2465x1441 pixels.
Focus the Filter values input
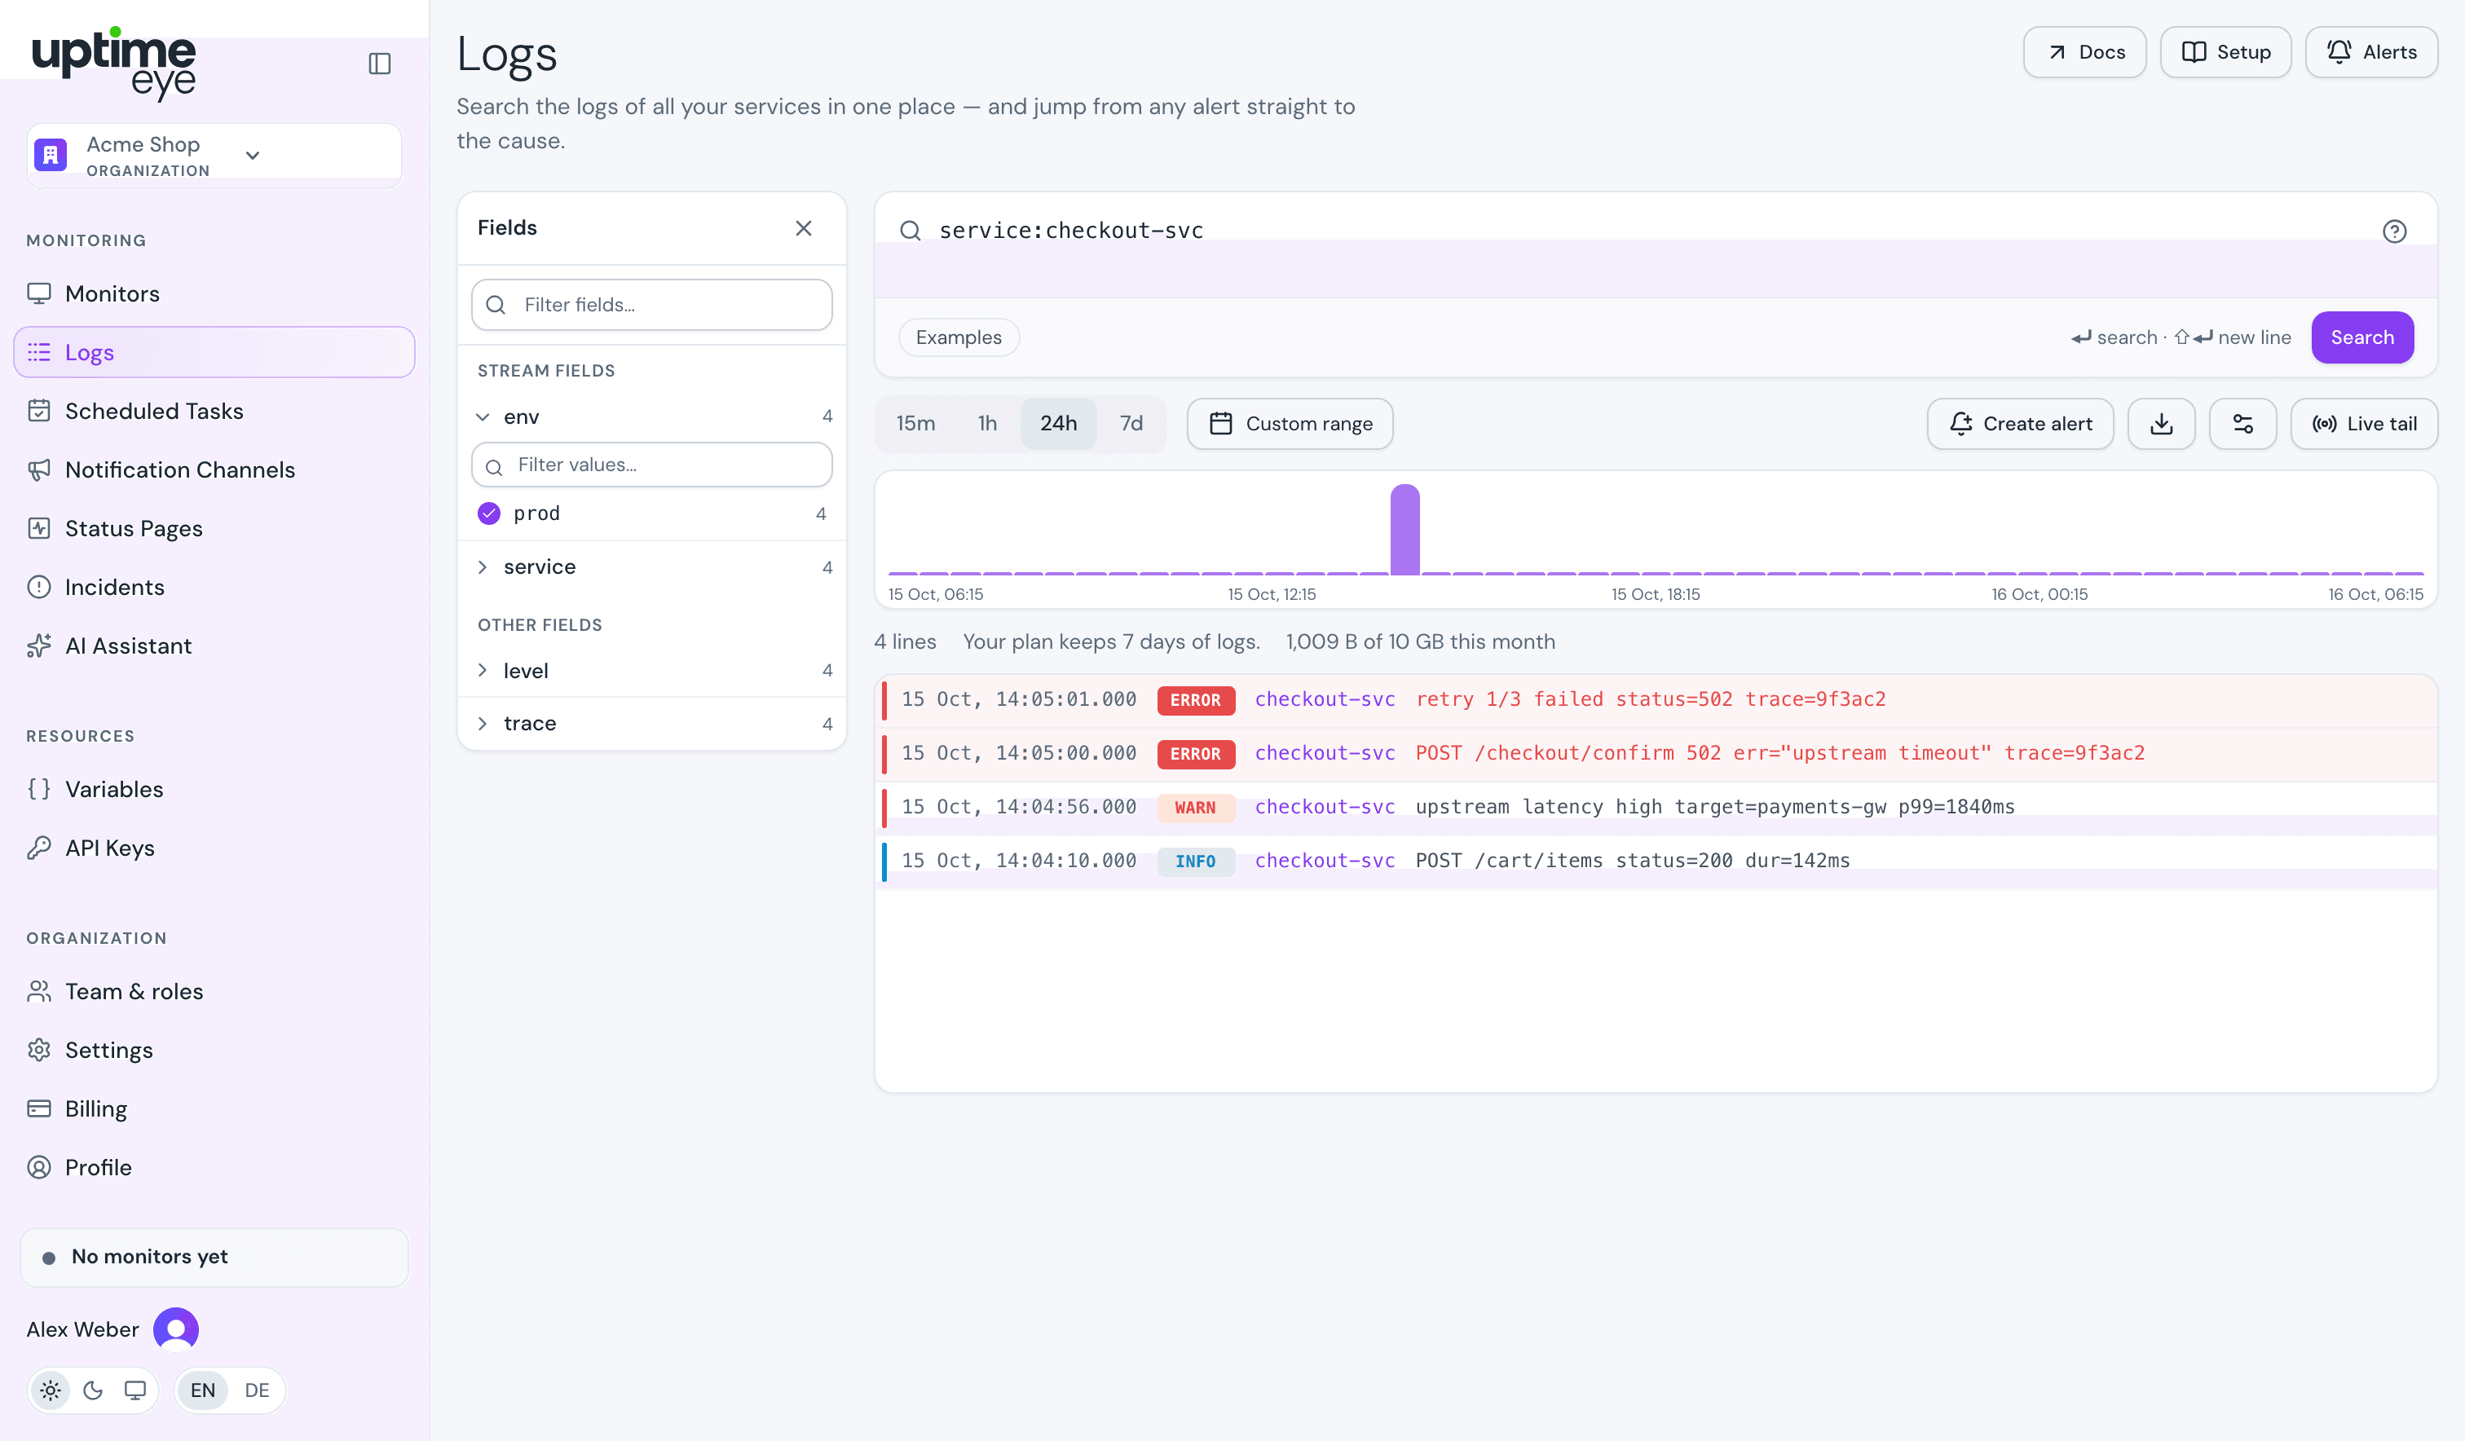pos(651,465)
